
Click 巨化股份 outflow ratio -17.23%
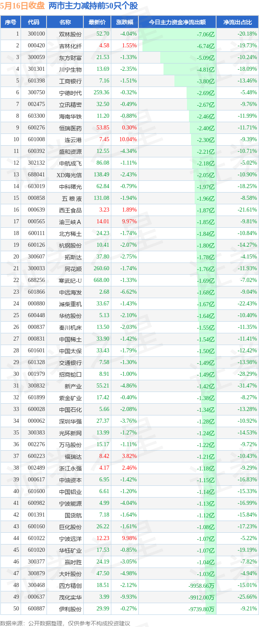pyautogui.click(x=247, y=527)
